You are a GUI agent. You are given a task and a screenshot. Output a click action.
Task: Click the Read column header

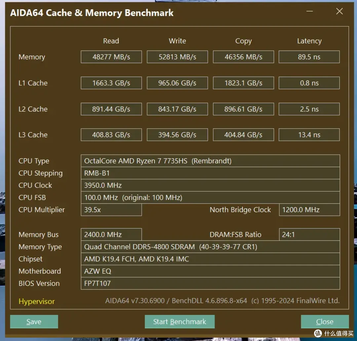[111, 41]
